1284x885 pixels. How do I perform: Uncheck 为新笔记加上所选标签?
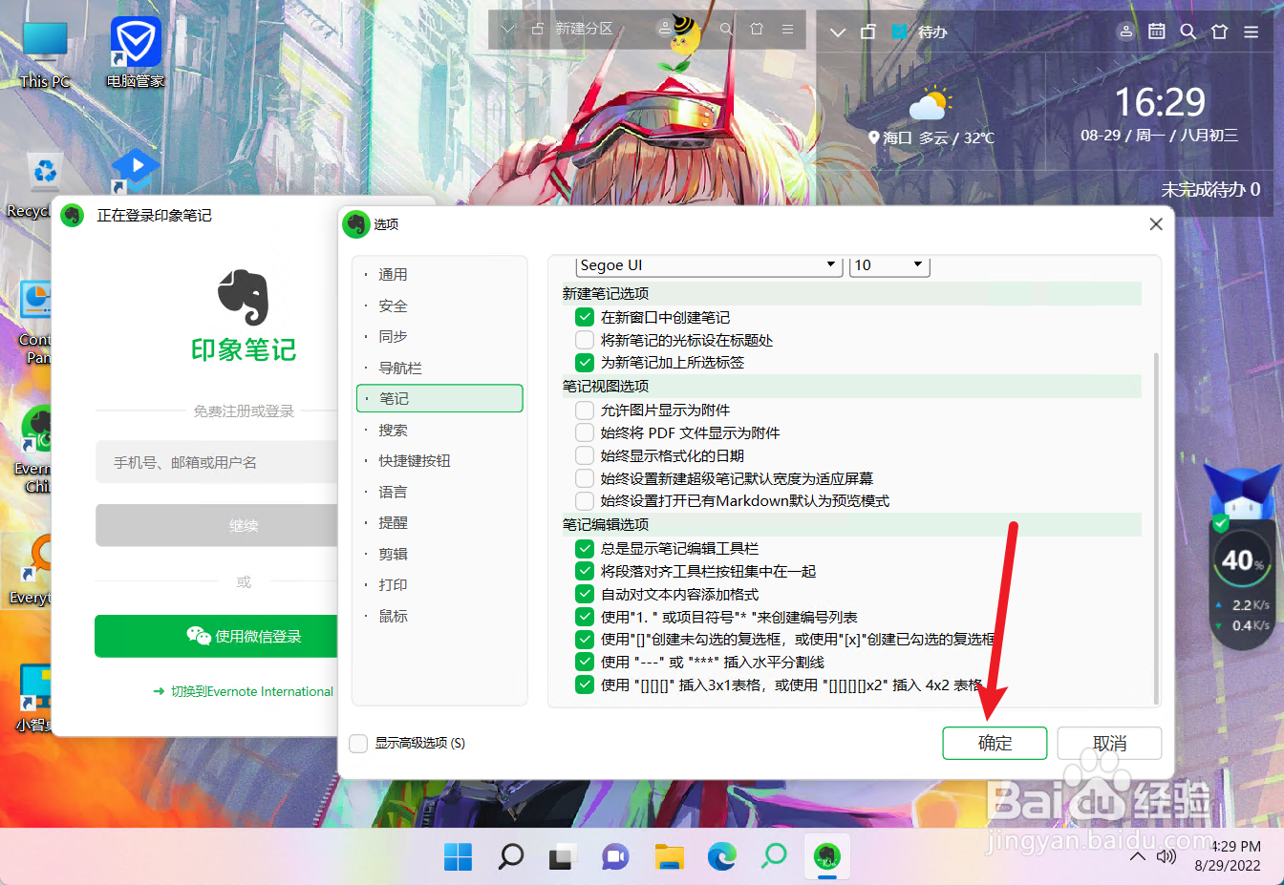pyautogui.click(x=585, y=363)
